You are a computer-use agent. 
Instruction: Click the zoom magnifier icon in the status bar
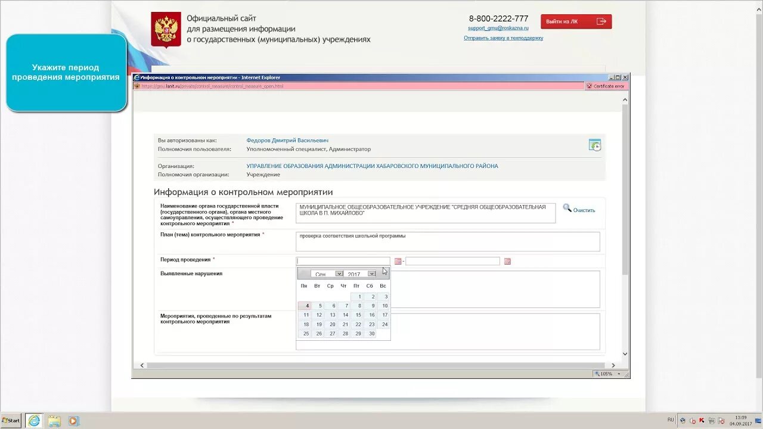pyautogui.click(x=597, y=374)
